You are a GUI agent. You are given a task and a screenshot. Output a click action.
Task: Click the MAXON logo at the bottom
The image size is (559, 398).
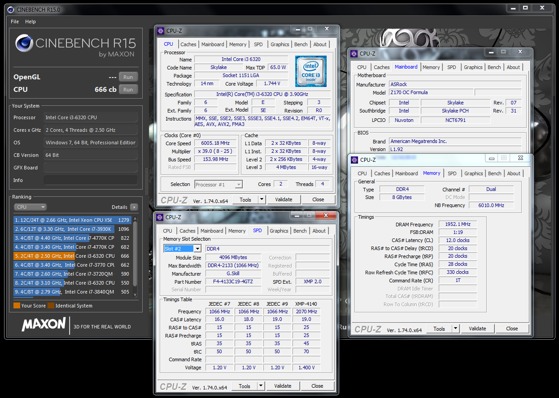coord(44,324)
